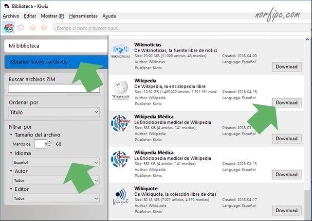The width and height of the screenshot is (312, 221).
Task: Collapse the Tamaño del archivo filter section
Action: click(11, 135)
